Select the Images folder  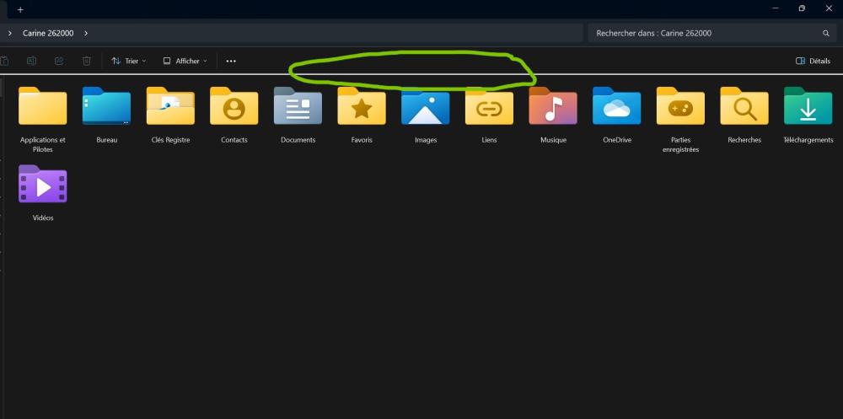[426, 107]
